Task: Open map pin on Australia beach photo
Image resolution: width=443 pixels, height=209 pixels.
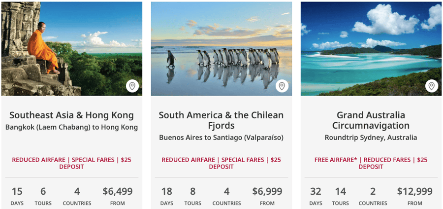Action: point(431,86)
